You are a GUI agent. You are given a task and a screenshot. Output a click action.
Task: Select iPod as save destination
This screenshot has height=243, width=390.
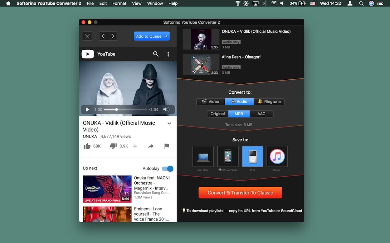coord(252,156)
